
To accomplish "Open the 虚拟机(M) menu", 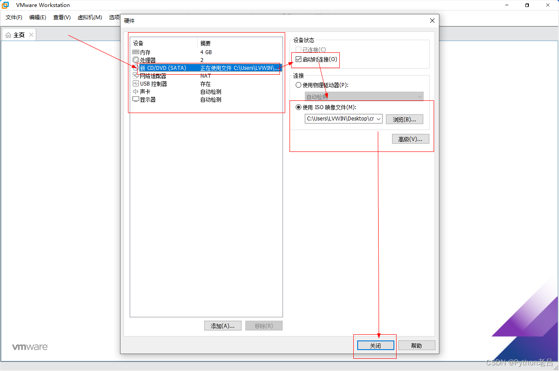I will (x=90, y=17).
